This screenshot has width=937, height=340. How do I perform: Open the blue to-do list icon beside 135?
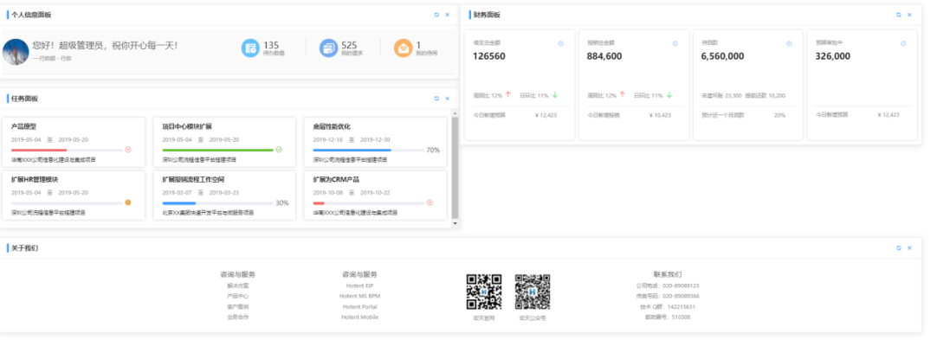pos(250,48)
